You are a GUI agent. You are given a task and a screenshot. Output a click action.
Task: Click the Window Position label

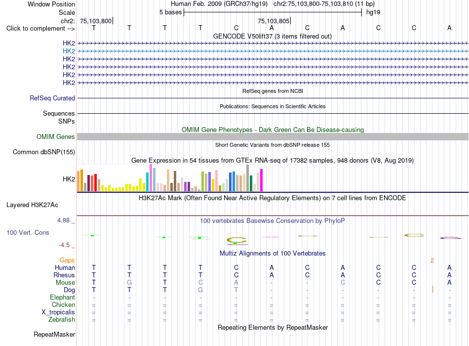(51, 4)
